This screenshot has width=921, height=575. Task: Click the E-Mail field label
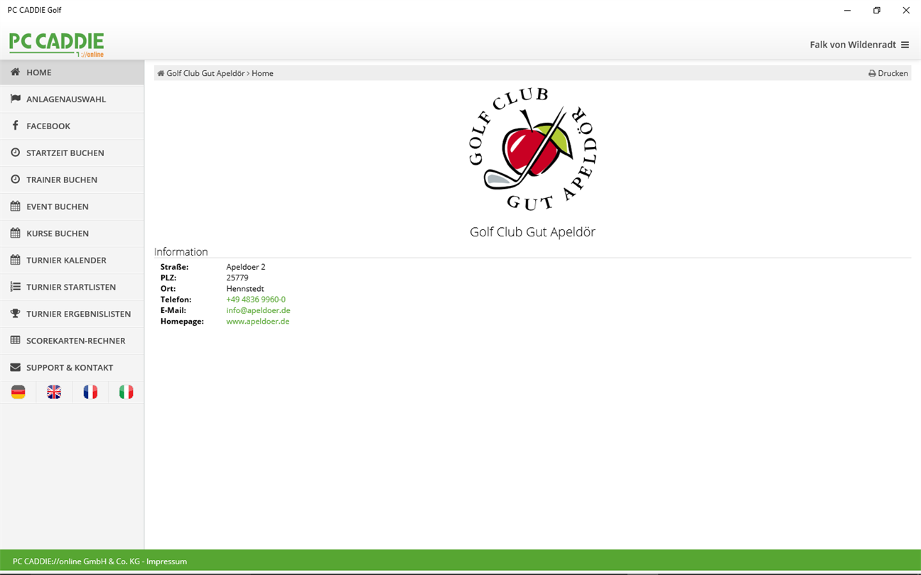tap(173, 310)
